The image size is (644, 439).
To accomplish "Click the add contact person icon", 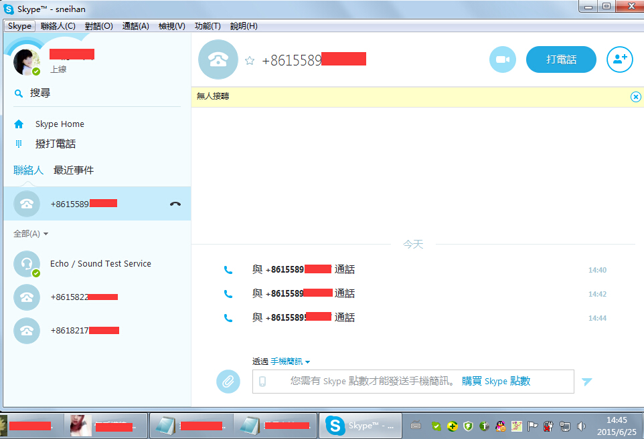I will [619, 59].
